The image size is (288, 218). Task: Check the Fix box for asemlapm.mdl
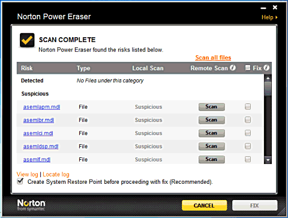point(248,106)
